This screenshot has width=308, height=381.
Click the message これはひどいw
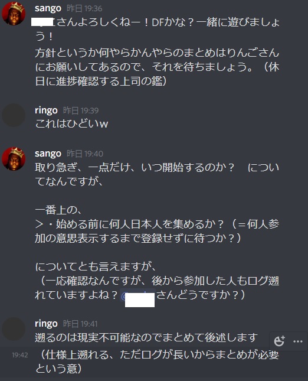click(71, 123)
